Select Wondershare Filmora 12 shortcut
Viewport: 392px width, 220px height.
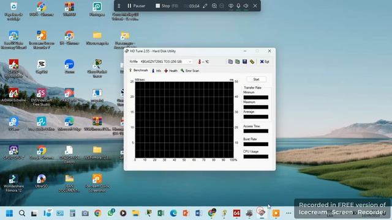[x=13, y=183]
